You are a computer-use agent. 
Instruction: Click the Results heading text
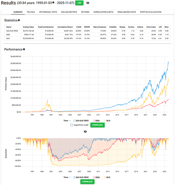tap(9, 3)
